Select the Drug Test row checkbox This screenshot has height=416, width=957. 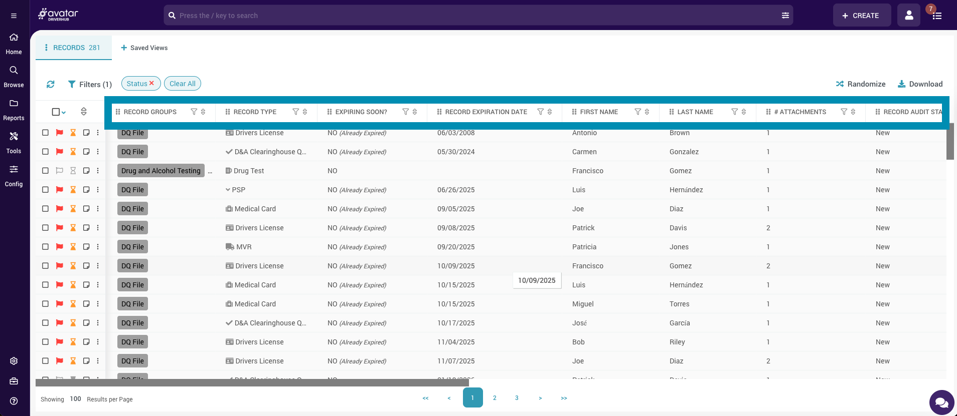click(x=45, y=171)
